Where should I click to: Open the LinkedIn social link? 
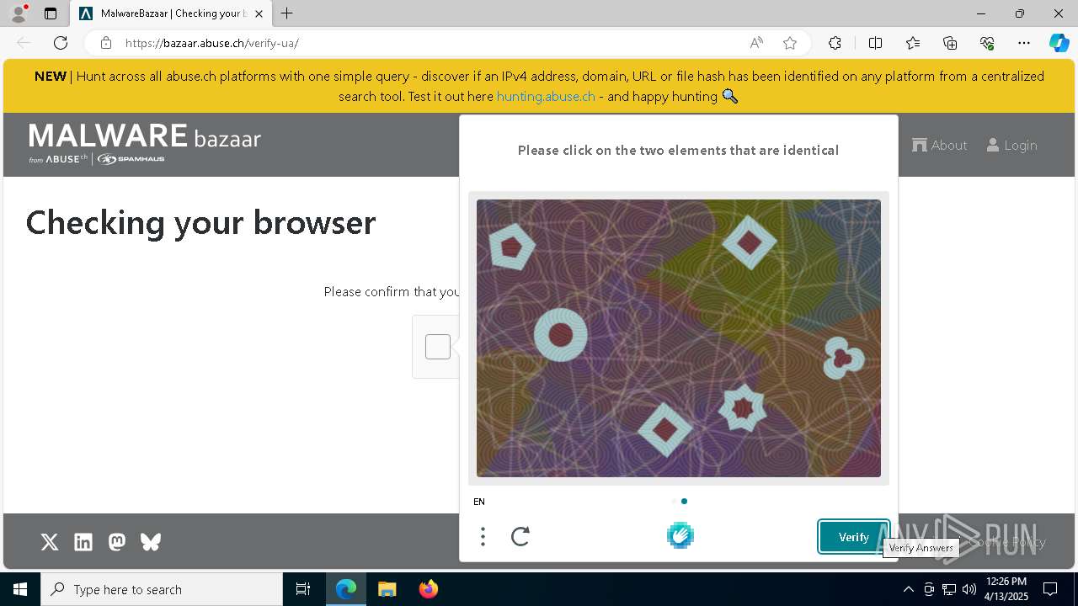pyautogui.click(x=83, y=542)
